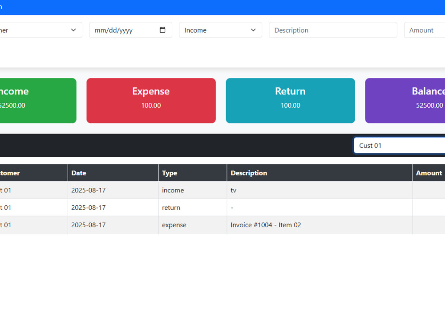Screen dimensions: 445x334
Task: Select the purple Balance summary card
Action: click(405, 101)
